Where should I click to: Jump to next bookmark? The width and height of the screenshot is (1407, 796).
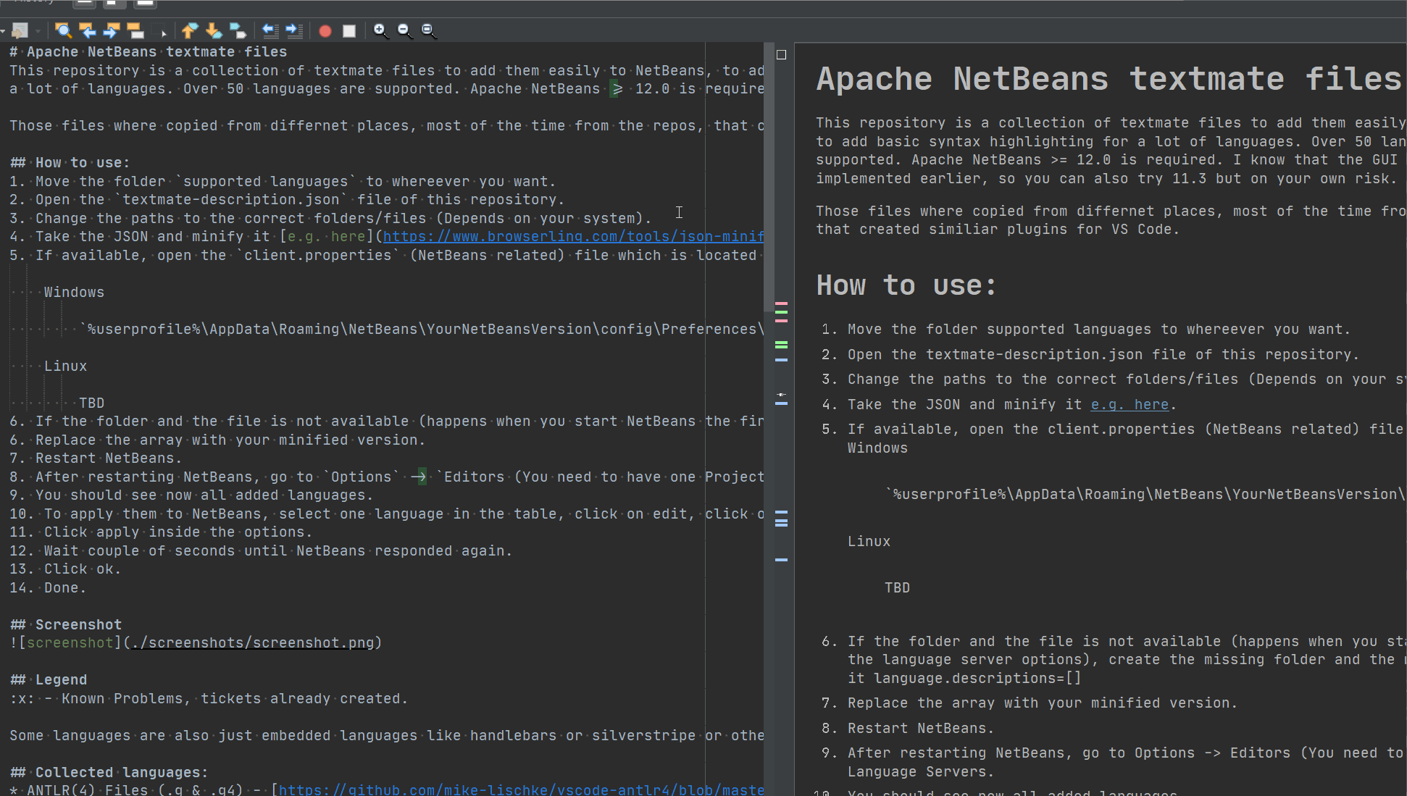(x=213, y=30)
